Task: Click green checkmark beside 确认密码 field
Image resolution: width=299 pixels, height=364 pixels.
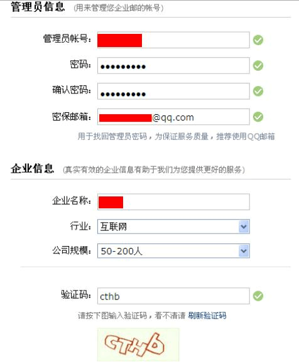Action: click(258, 91)
